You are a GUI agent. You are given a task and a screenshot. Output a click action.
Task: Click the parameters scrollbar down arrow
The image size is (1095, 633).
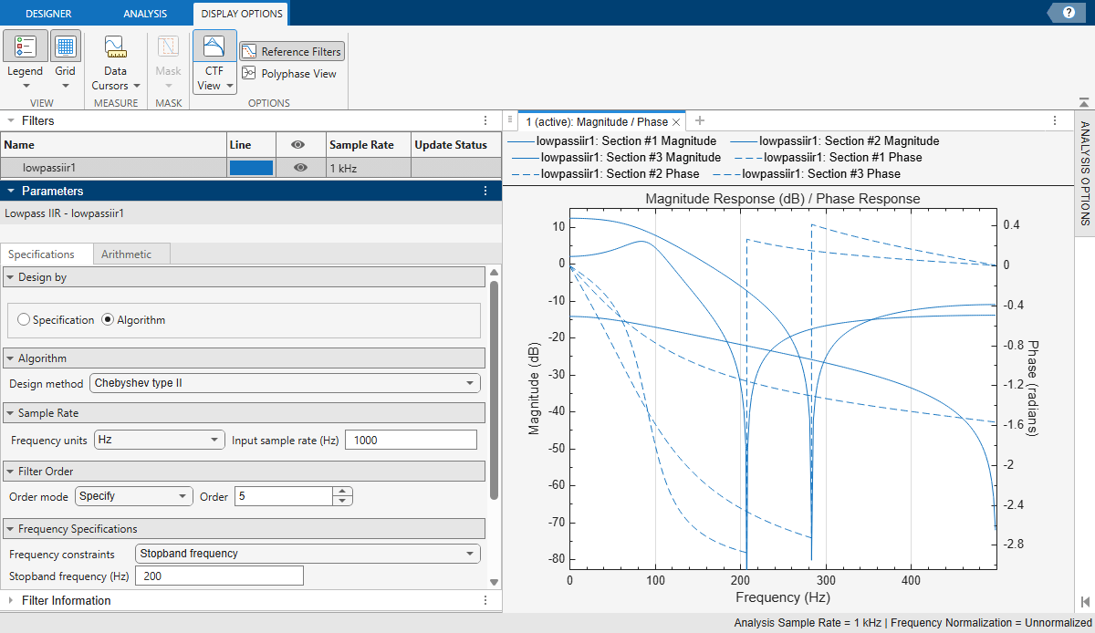click(495, 582)
